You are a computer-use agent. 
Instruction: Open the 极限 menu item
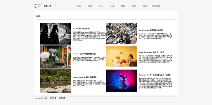click(123, 6)
